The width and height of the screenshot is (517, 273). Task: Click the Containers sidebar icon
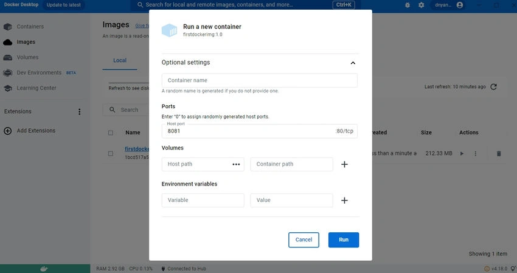tap(7, 27)
